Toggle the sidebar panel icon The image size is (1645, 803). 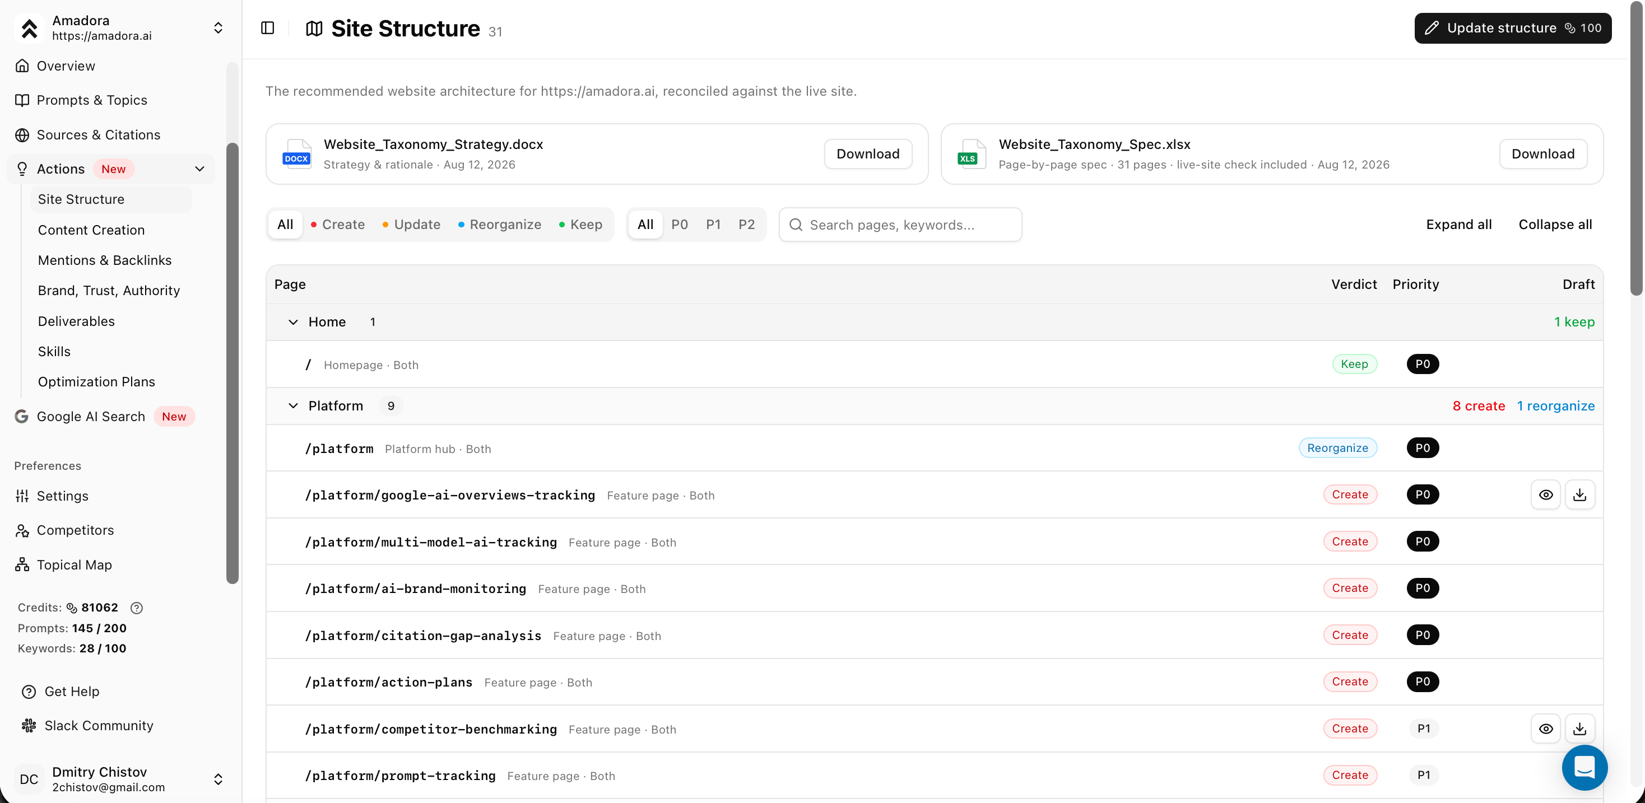coord(268,28)
